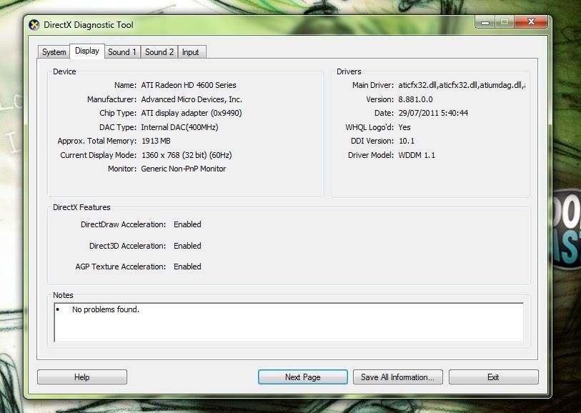
Task: Click manufacturer value 'Advanced Micro Devices, Inc.'
Action: click(x=192, y=99)
